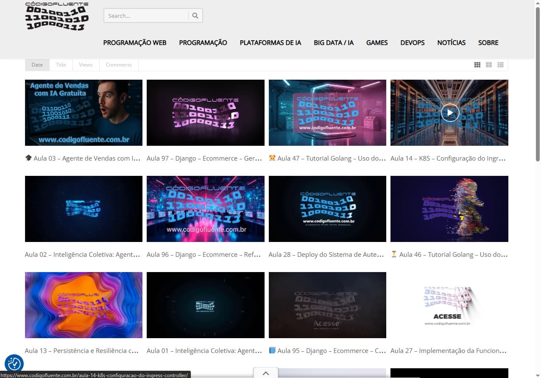The height and width of the screenshot is (378, 541).
Task: Expand the bottom chevron-up panel
Action: pyautogui.click(x=265, y=373)
